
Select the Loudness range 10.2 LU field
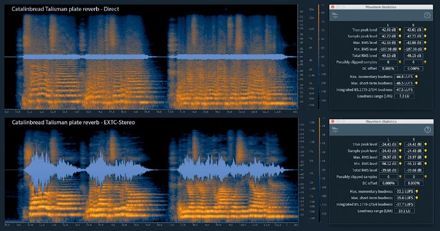tap(405, 211)
